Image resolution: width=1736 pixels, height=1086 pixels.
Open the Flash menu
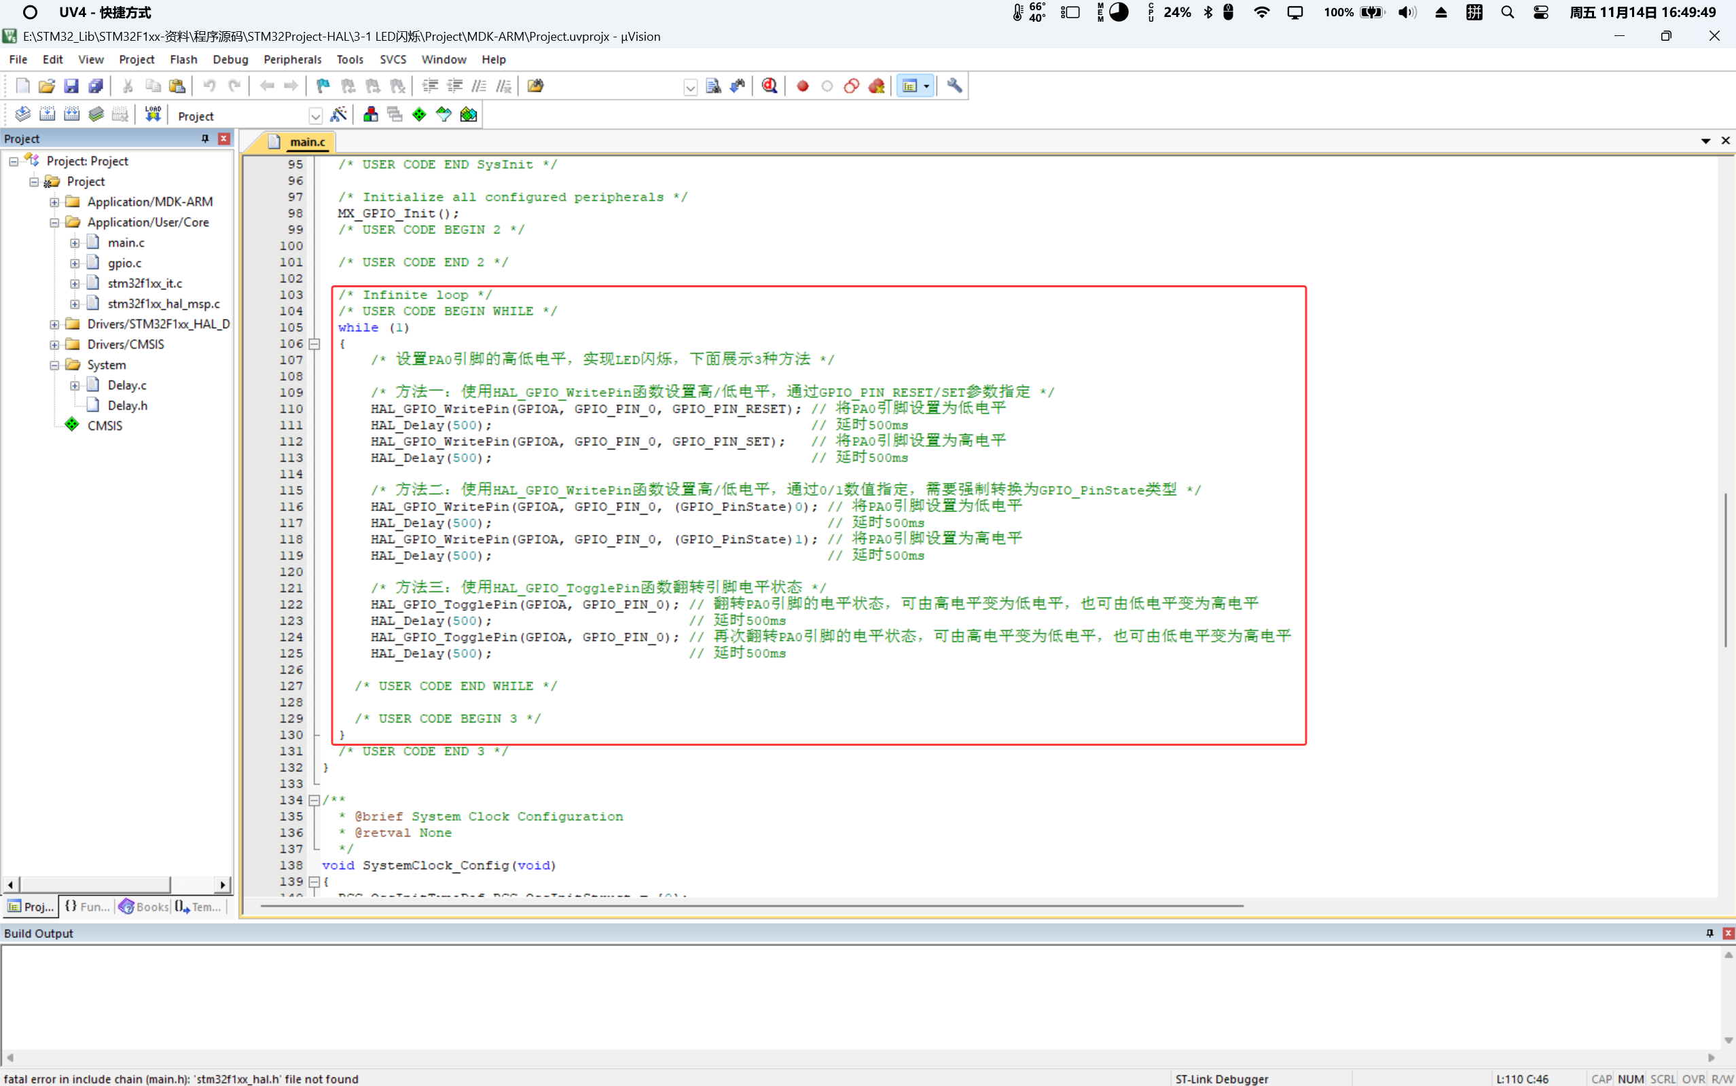[183, 60]
